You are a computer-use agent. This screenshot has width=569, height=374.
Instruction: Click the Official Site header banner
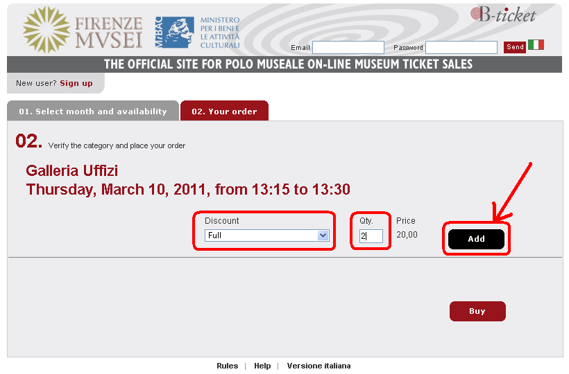click(288, 64)
